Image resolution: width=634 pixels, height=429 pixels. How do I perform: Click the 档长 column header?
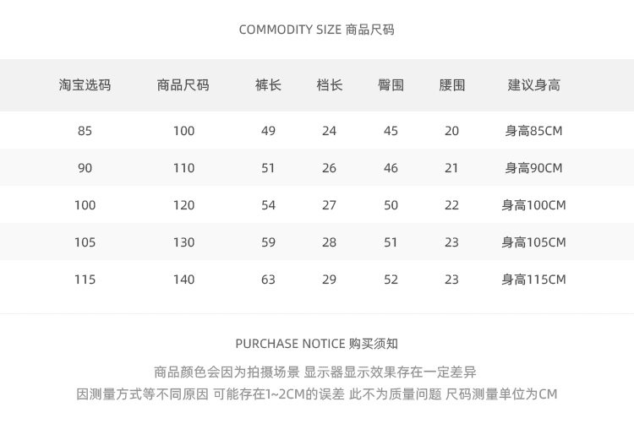coord(329,84)
